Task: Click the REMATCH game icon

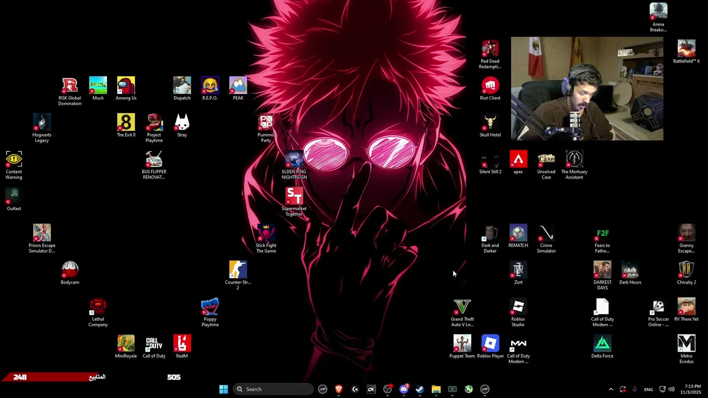Action: (x=518, y=237)
